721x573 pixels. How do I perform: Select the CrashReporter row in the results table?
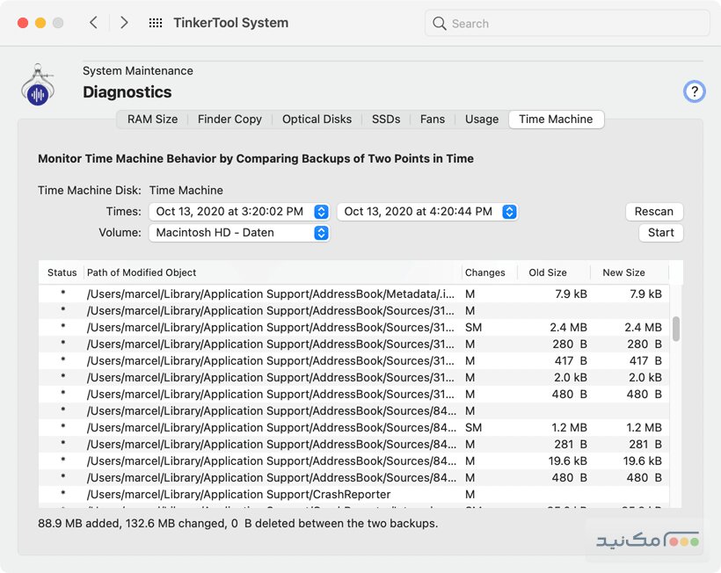point(264,494)
